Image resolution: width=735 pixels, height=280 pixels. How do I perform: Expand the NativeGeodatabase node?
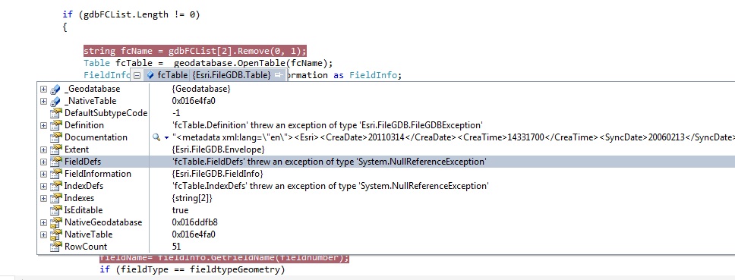click(x=43, y=222)
